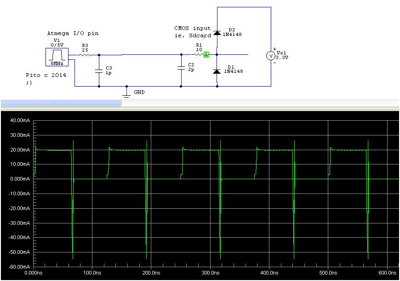Select capacitor C3 below the trace
Viewport: 400px width, 281px height.
98,71
